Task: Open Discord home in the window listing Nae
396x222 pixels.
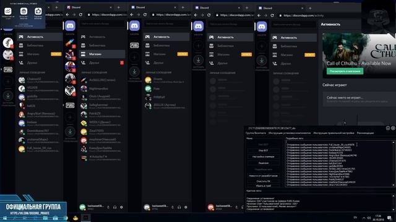Action: 134,26
